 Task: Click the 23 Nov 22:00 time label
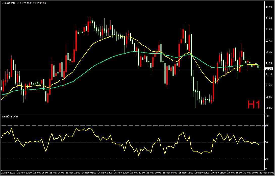(x=73, y=173)
